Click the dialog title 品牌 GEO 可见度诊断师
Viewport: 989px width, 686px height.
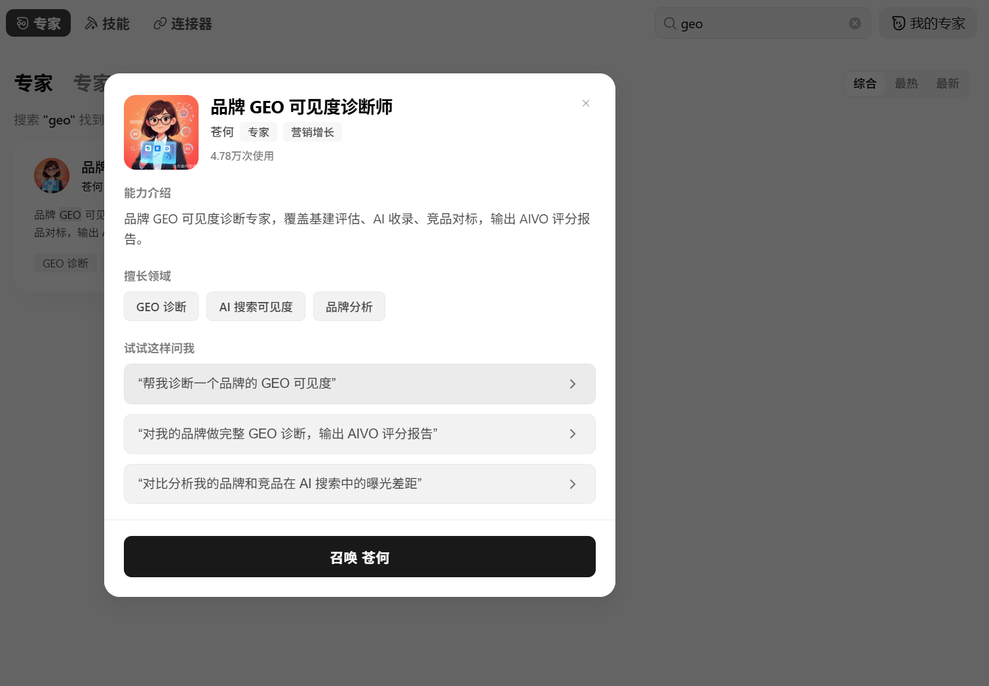tap(301, 107)
